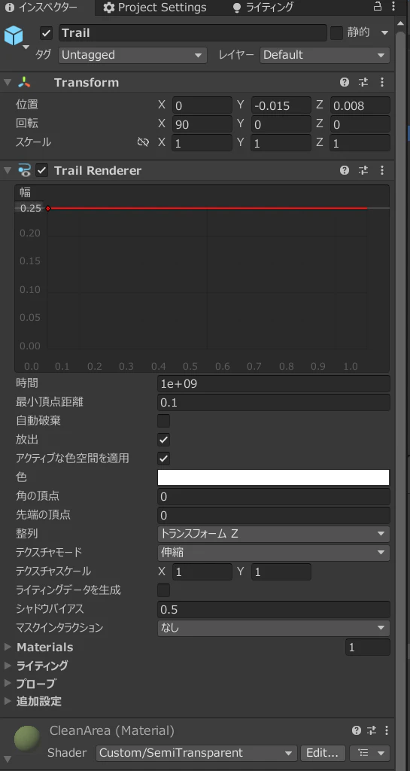Click the Materials size field 1

[368, 647]
